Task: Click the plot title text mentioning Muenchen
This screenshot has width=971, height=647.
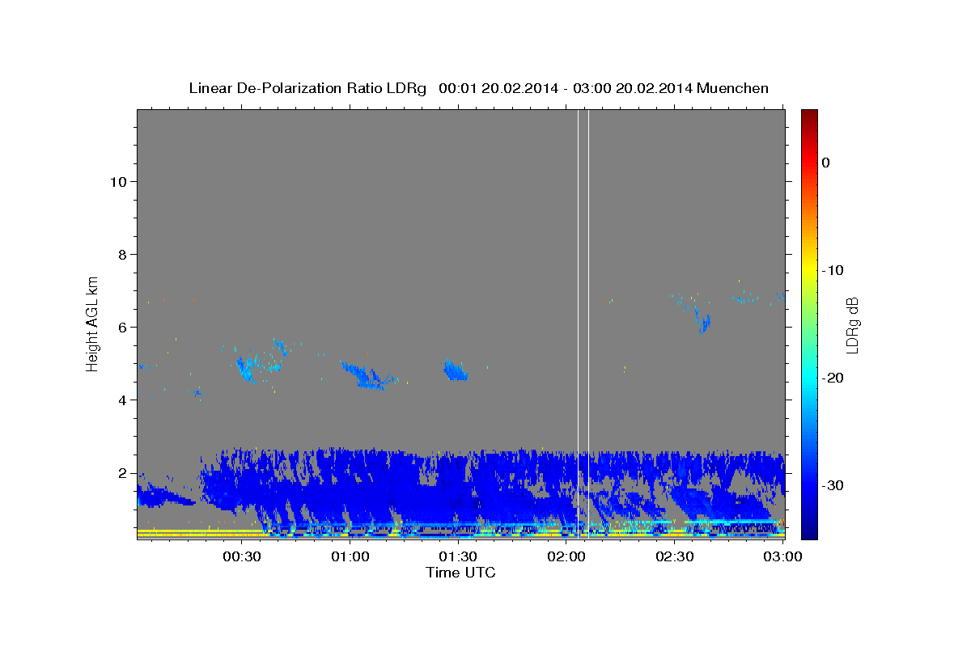Action: (478, 88)
